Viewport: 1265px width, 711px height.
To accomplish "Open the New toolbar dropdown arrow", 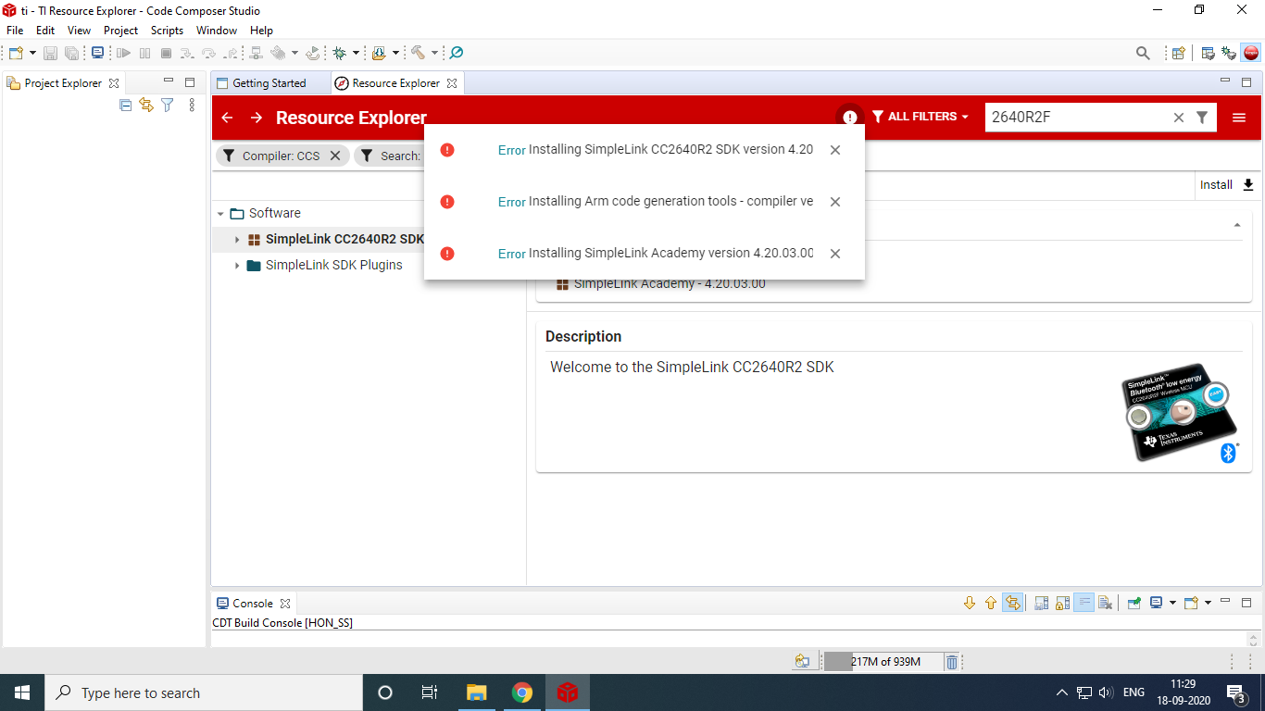I will pyautogui.click(x=32, y=53).
